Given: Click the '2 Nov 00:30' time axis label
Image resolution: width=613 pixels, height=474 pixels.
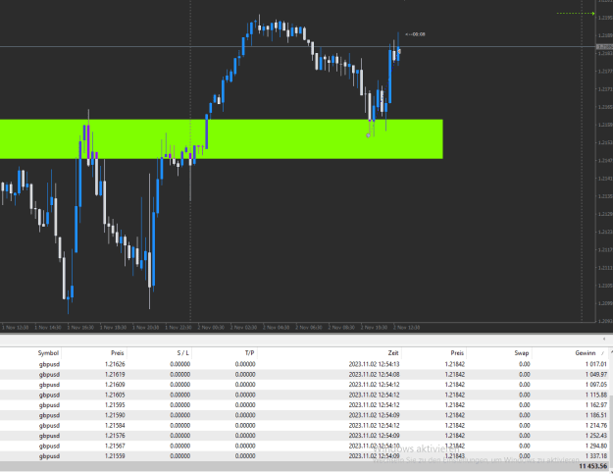Looking at the screenshot, I should click(x=211, y=327).
